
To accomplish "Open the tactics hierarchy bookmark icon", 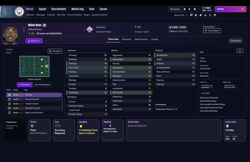I will pyautogui.click(x=205, y=15).
